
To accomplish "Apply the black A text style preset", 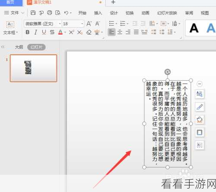I will [x=194, y=28].
